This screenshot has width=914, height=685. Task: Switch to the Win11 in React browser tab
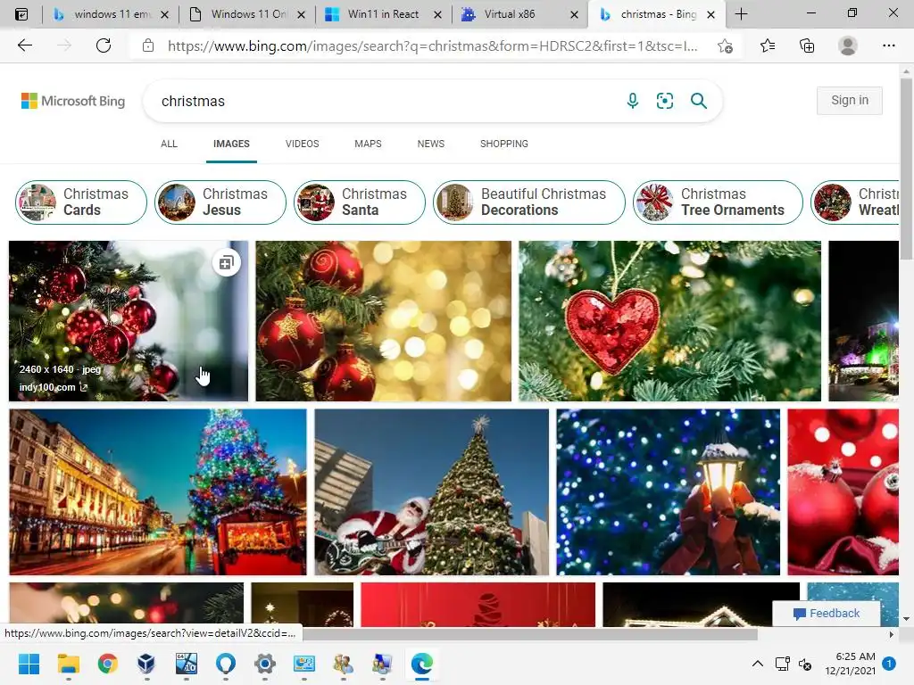point(383,14)
